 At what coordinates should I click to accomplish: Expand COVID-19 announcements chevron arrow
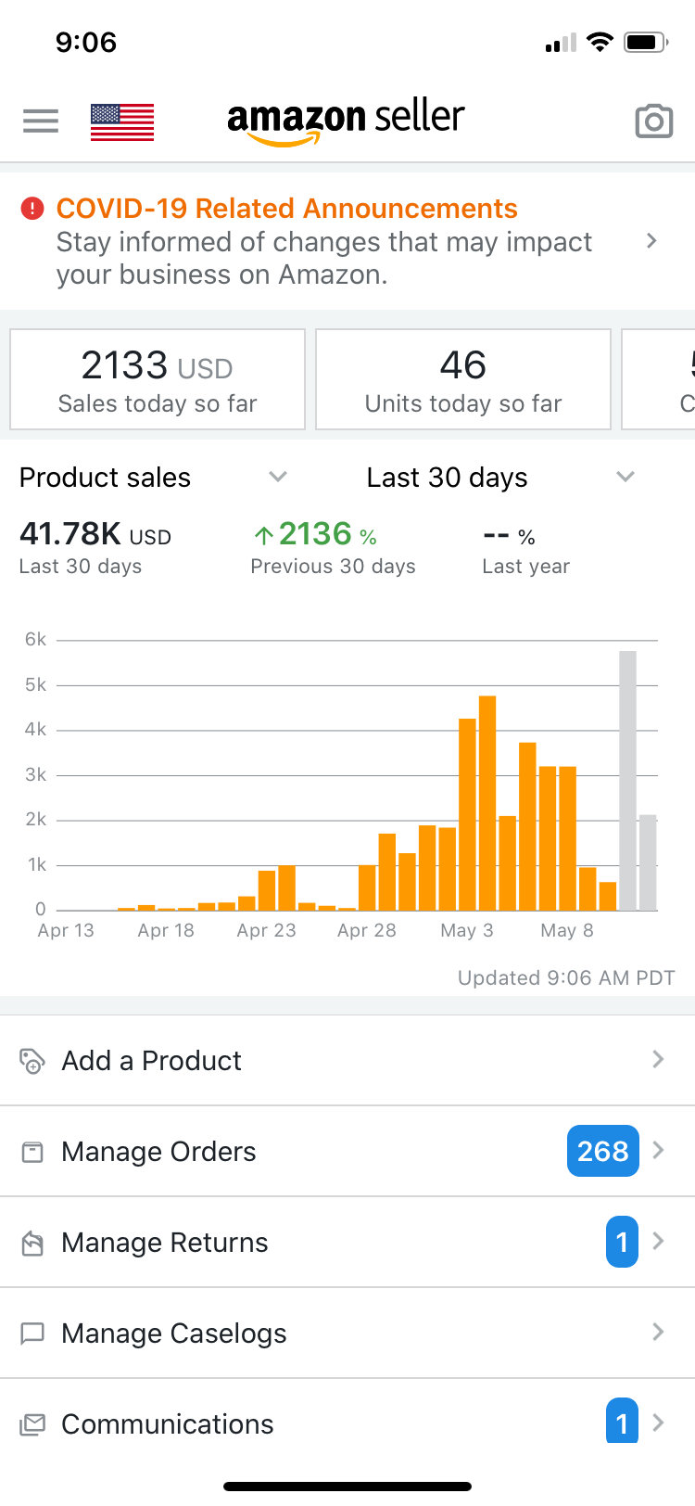pyautogui.click(x=651, y=241)
